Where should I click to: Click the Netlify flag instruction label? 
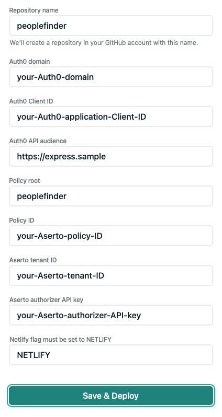point(61,340)
